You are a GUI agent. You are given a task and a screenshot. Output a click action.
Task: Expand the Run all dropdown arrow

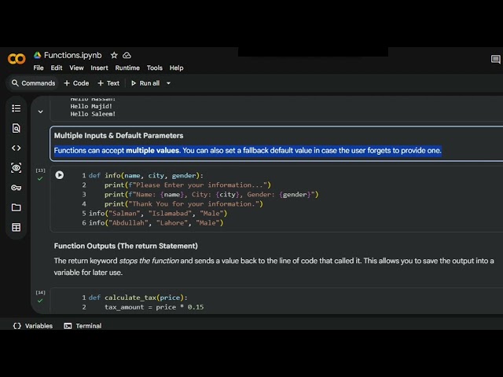coord(168,83)
